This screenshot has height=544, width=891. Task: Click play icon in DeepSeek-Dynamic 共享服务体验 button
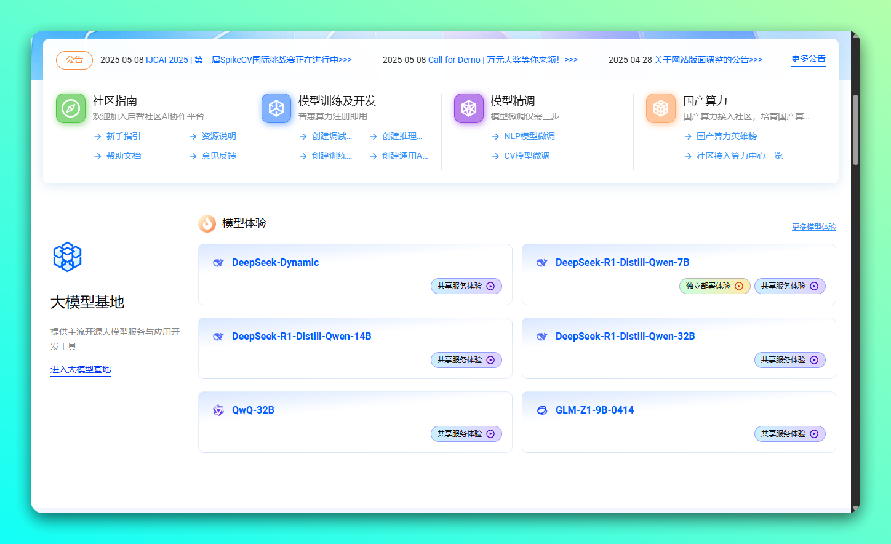point(490,286)
